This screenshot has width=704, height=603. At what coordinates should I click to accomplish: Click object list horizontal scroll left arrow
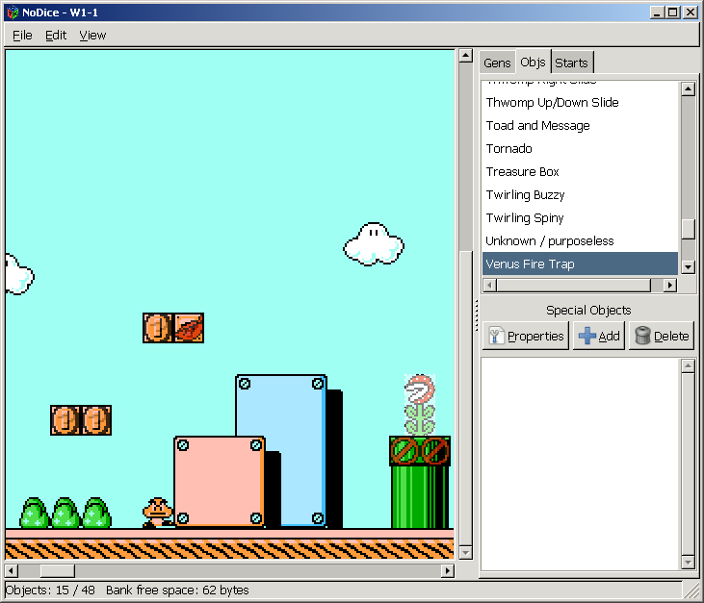pyautogui.click(x=490, y=285)
